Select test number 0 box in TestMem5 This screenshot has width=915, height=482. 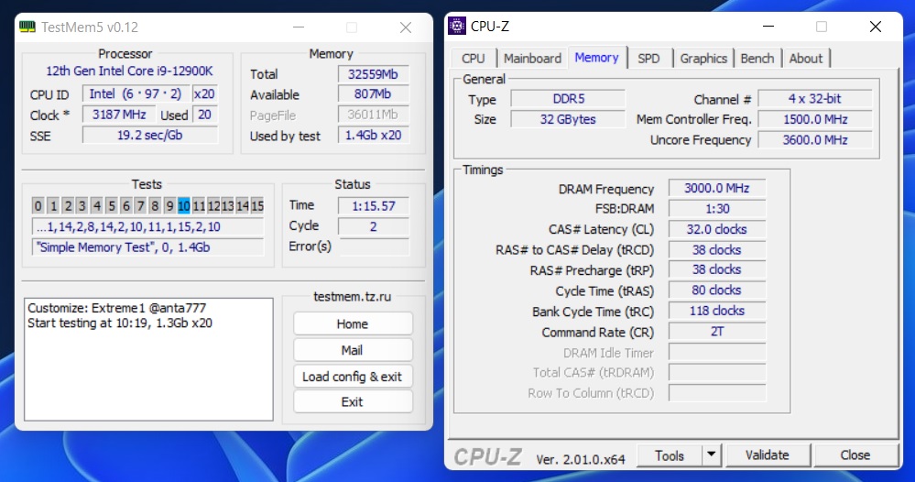[38, 205]
